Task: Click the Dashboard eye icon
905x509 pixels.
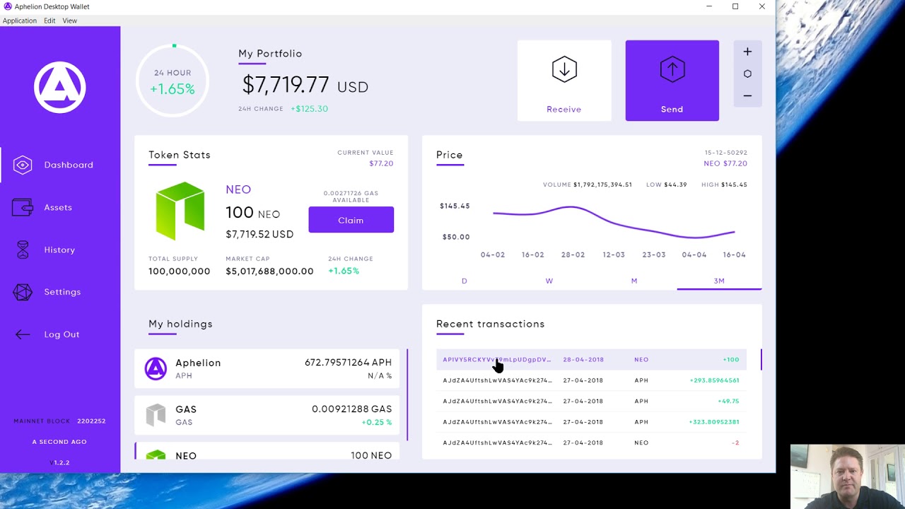Action: point(23,165)
